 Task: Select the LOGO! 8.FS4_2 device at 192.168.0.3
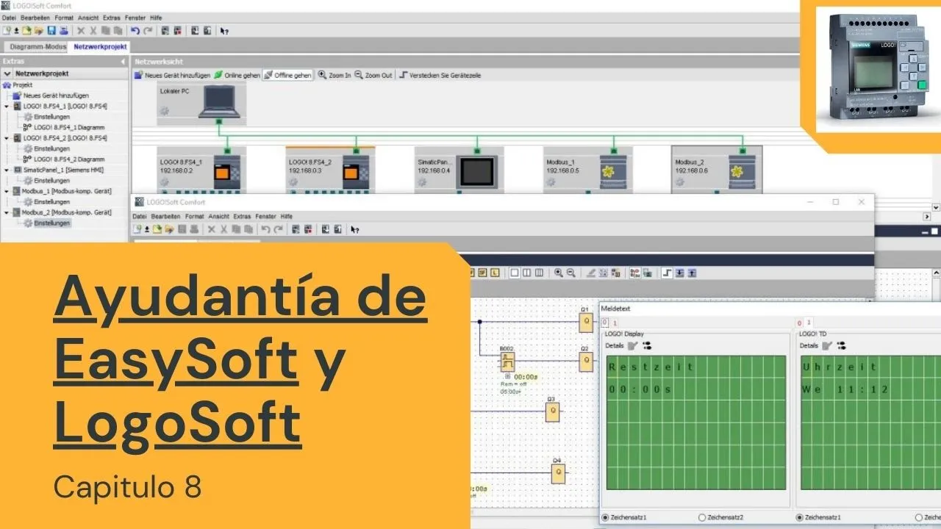(331, 169)
